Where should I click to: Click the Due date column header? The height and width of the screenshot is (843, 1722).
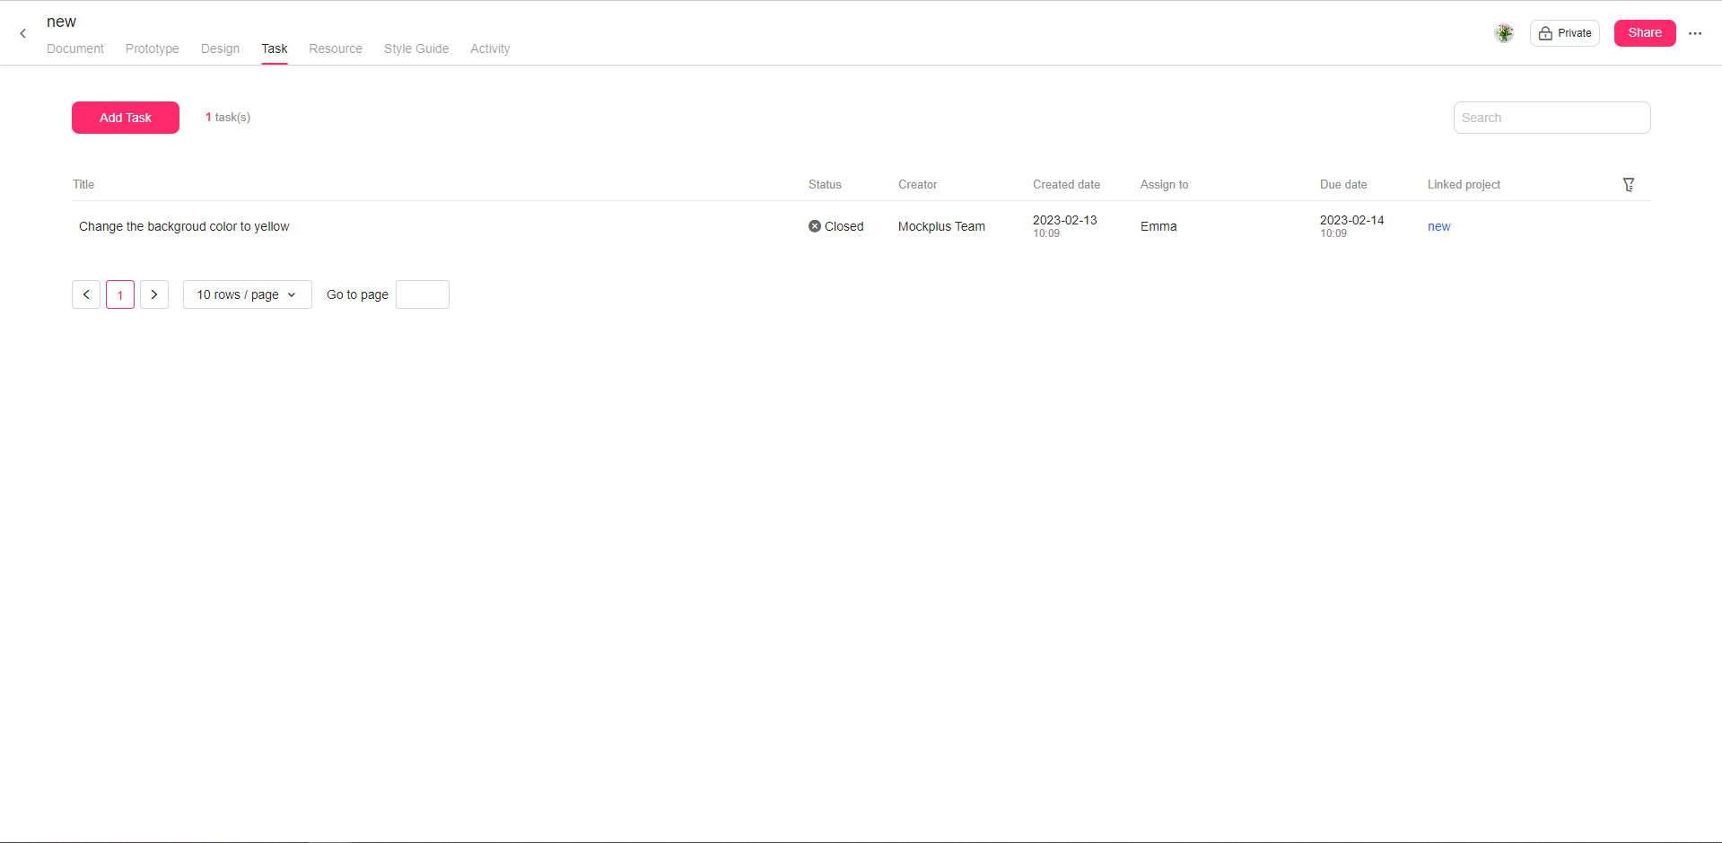(x=1343, y=184)
